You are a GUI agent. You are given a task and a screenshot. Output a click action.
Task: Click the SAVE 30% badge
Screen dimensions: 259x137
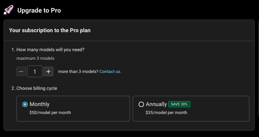click(179, 104)
